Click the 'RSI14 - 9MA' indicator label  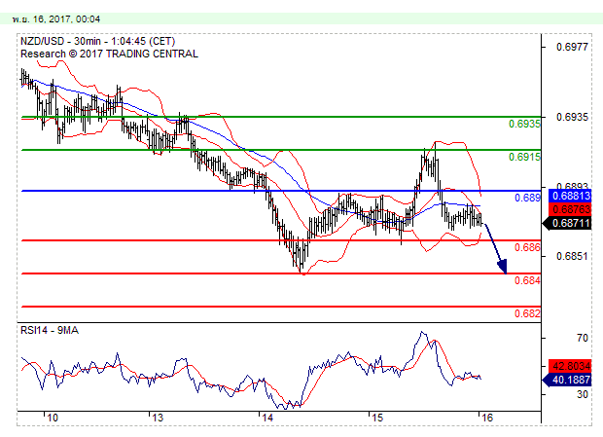point(50,331)
